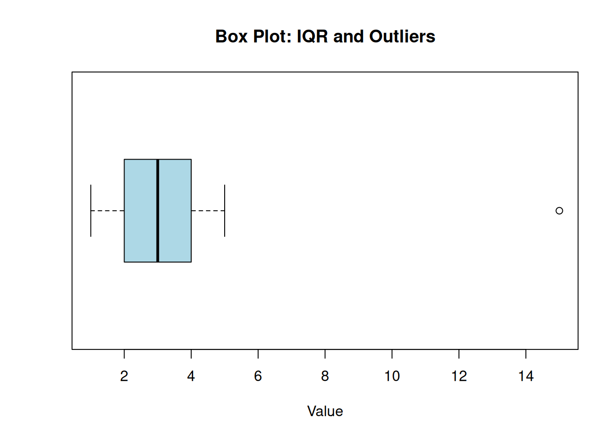Click the tick mark above label 10
Image resolution: width=615 pixels, height=439 pixels.
tap(392, 354)
